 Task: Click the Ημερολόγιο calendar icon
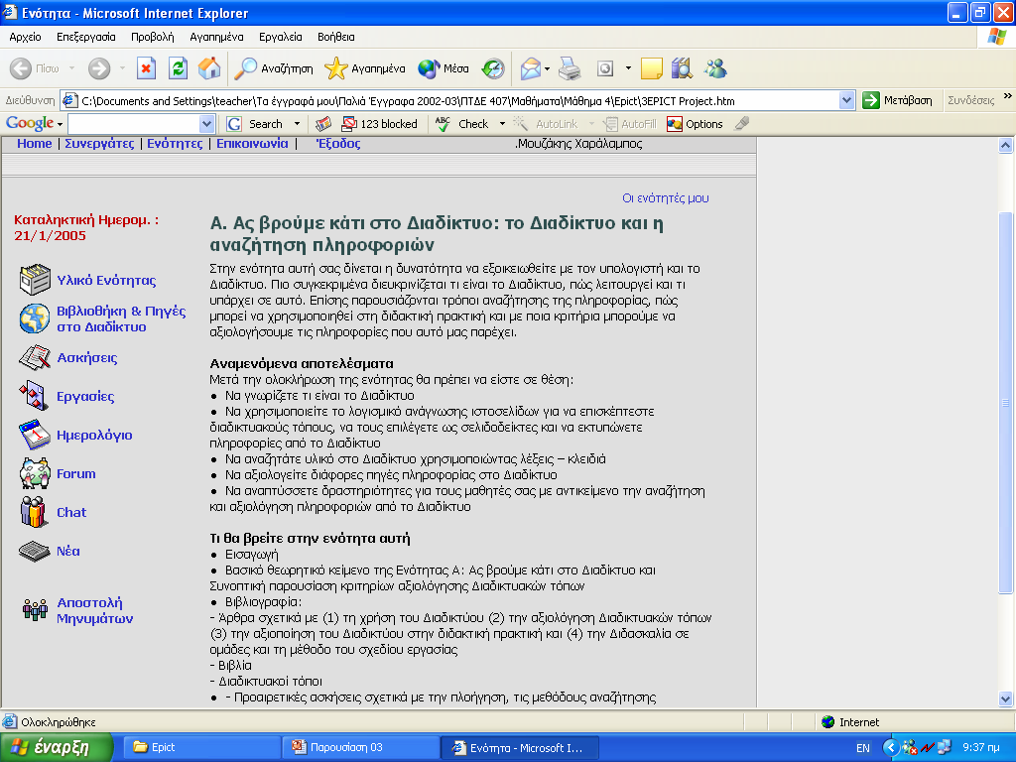pyautogui.click(x=35, y=435)
